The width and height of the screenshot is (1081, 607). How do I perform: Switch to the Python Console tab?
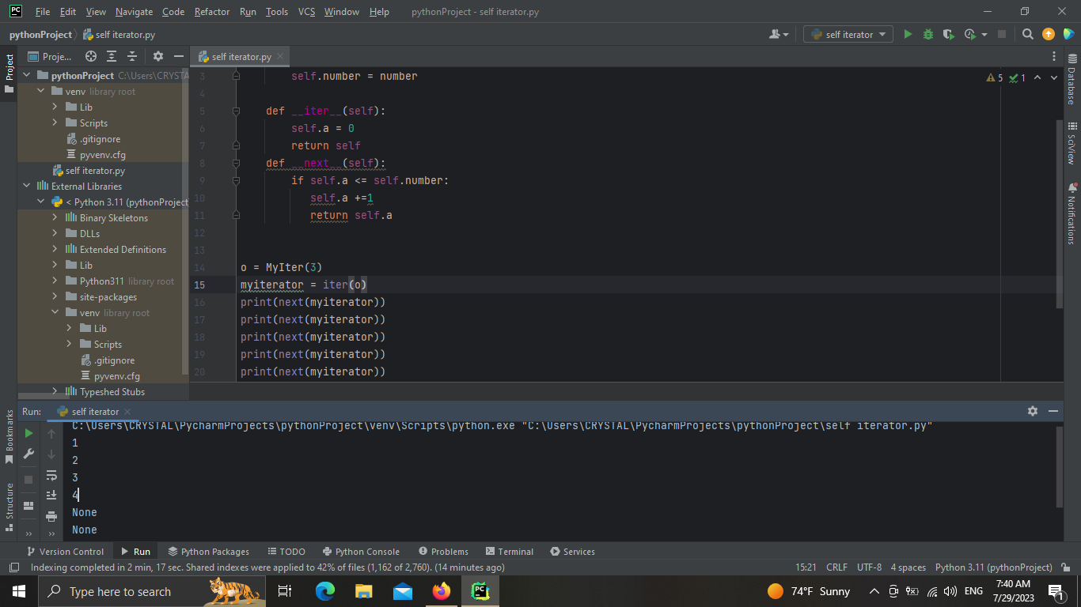point(361,552)
